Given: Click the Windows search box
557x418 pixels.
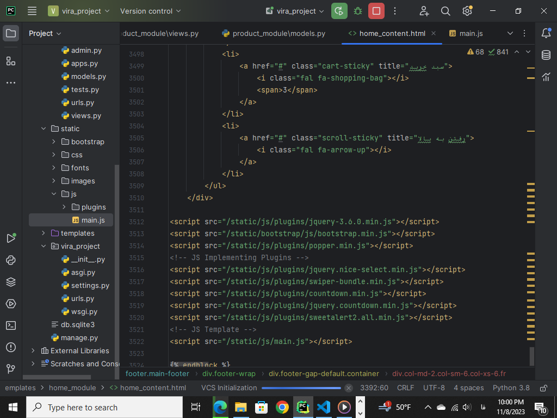Looking at the screenshot, I should (x=104, y=407).
